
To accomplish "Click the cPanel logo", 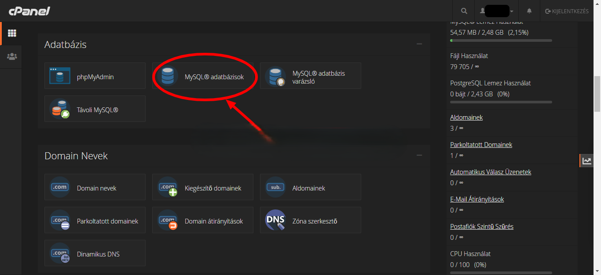I will [29, 11].
